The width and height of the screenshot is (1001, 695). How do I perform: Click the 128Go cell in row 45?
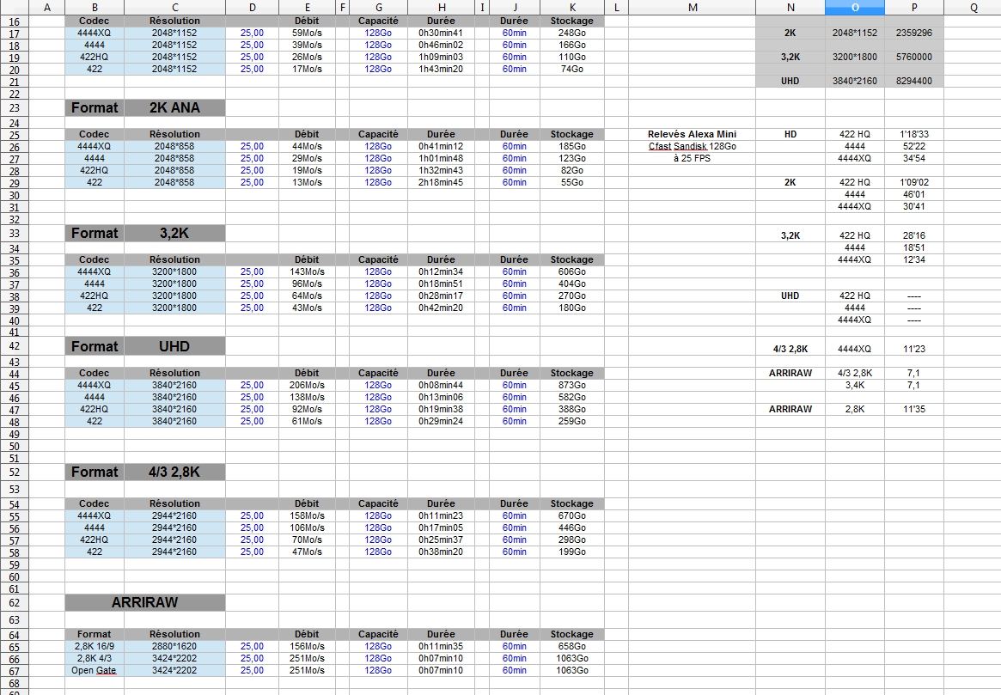click(x=379, y=386)
